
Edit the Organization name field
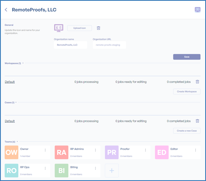[x=70, y=45]
